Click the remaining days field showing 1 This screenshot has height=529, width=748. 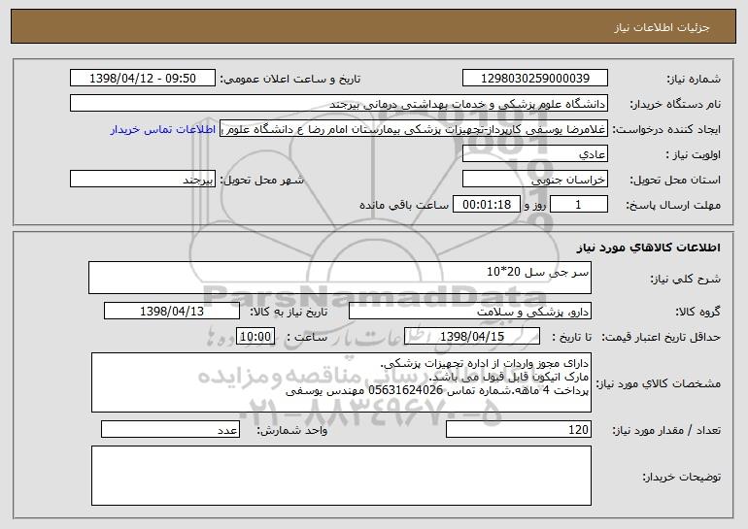579,205
